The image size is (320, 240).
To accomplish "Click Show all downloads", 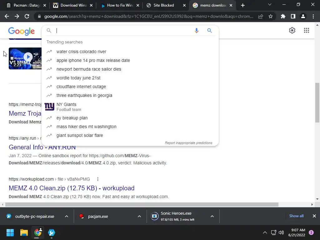I will click(x=296, y=216).
